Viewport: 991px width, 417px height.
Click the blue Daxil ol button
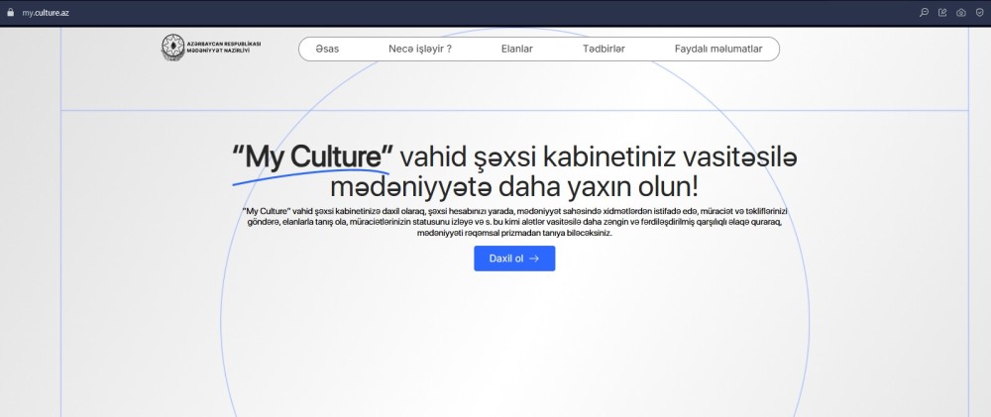tap(514, 259)
